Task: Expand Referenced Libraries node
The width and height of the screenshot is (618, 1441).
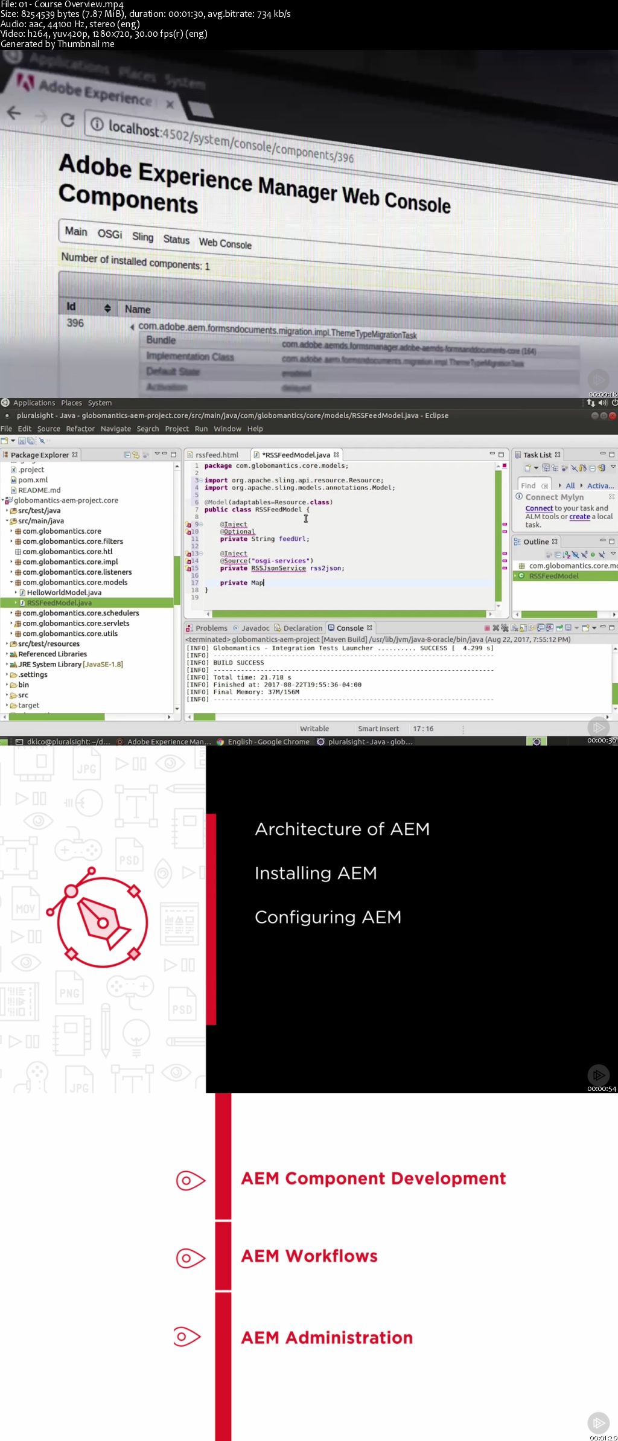Action: pos(7,654)
